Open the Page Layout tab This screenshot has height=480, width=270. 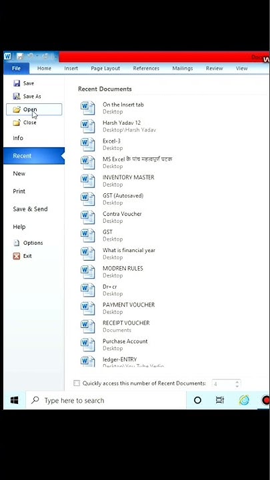[105, 69]
